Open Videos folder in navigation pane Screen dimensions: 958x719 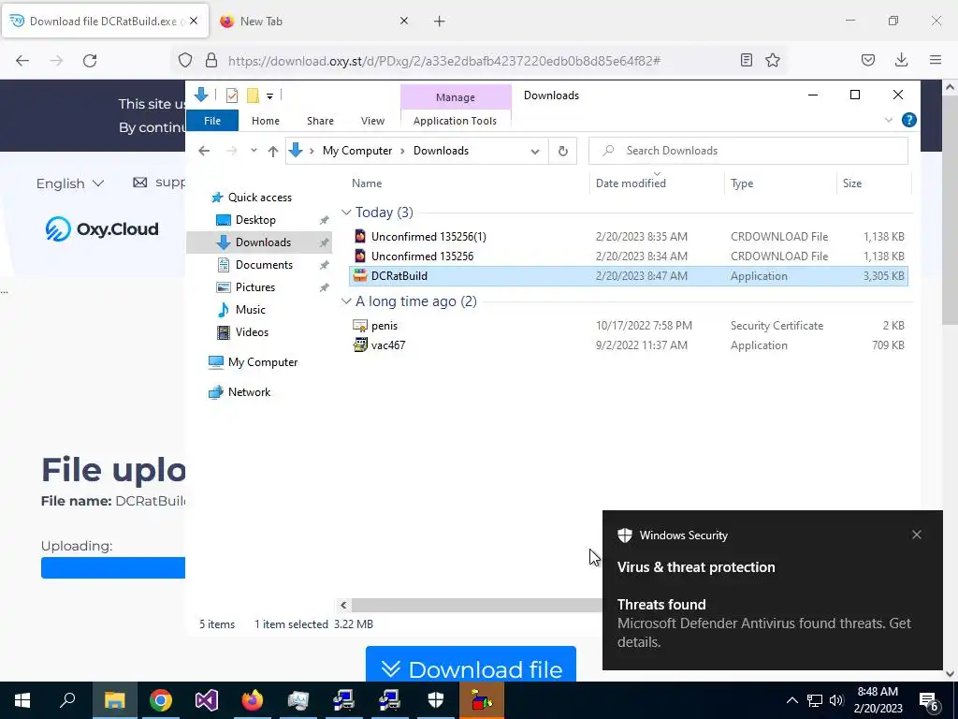251,332
